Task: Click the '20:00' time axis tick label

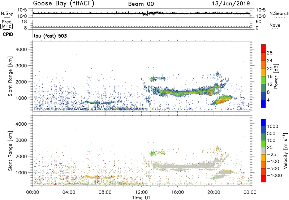Action: (x=214, y=192)
